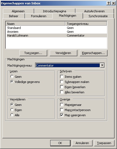Switch to the Algemeen tab

tap(18, 11)
